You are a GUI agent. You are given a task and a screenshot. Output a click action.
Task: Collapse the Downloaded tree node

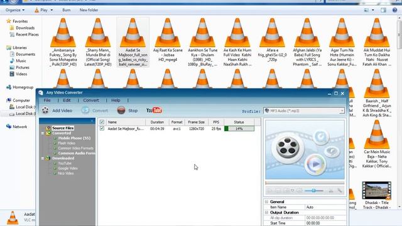tap(43, 158)
